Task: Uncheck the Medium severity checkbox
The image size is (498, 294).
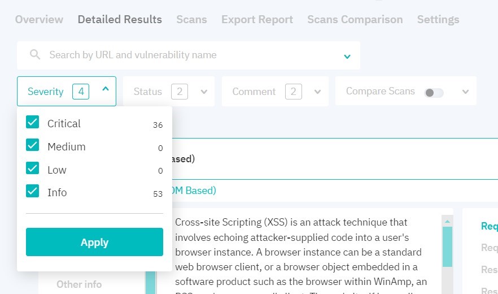Action: 32,145
